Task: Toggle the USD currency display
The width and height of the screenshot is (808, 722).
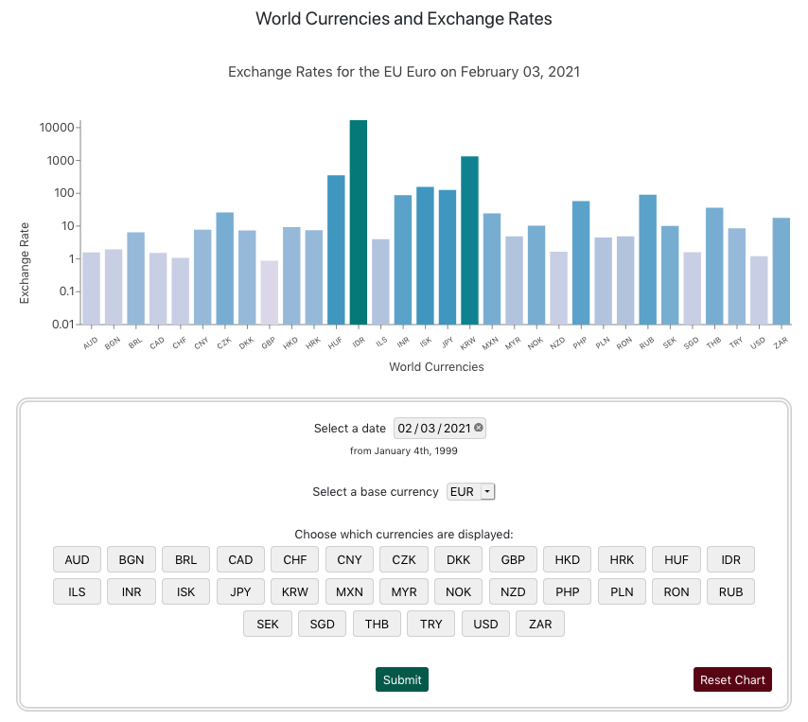Action: point(485,624)
